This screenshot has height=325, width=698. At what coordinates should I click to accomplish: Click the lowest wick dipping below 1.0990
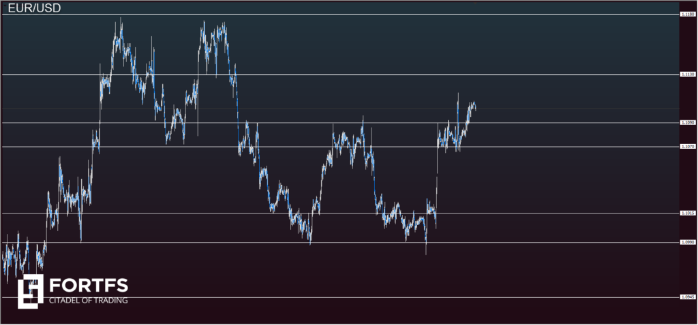coord(426,250)
